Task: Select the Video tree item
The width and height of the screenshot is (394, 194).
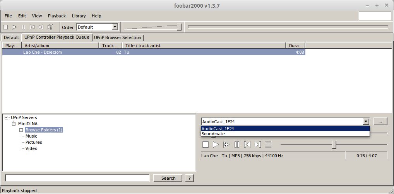Action: point(31,148)
